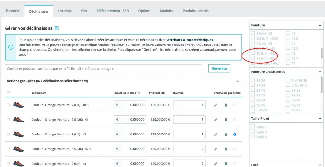Collapse the Taille Piolet panel
Image resolution: width=325 pixels, height=167 pixels.
(320, 119)
